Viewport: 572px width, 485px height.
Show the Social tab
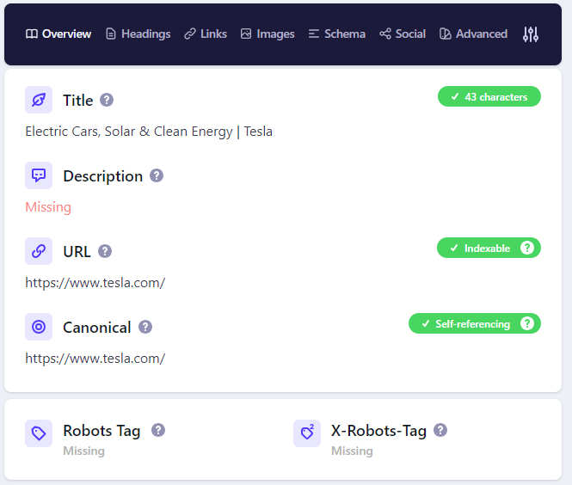[x=403, y=34]
